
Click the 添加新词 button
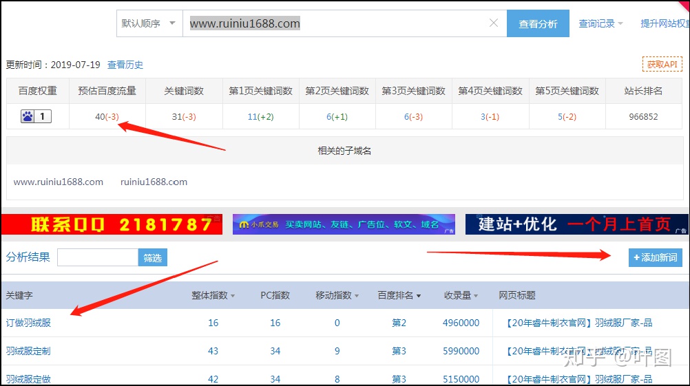(655, 257)
